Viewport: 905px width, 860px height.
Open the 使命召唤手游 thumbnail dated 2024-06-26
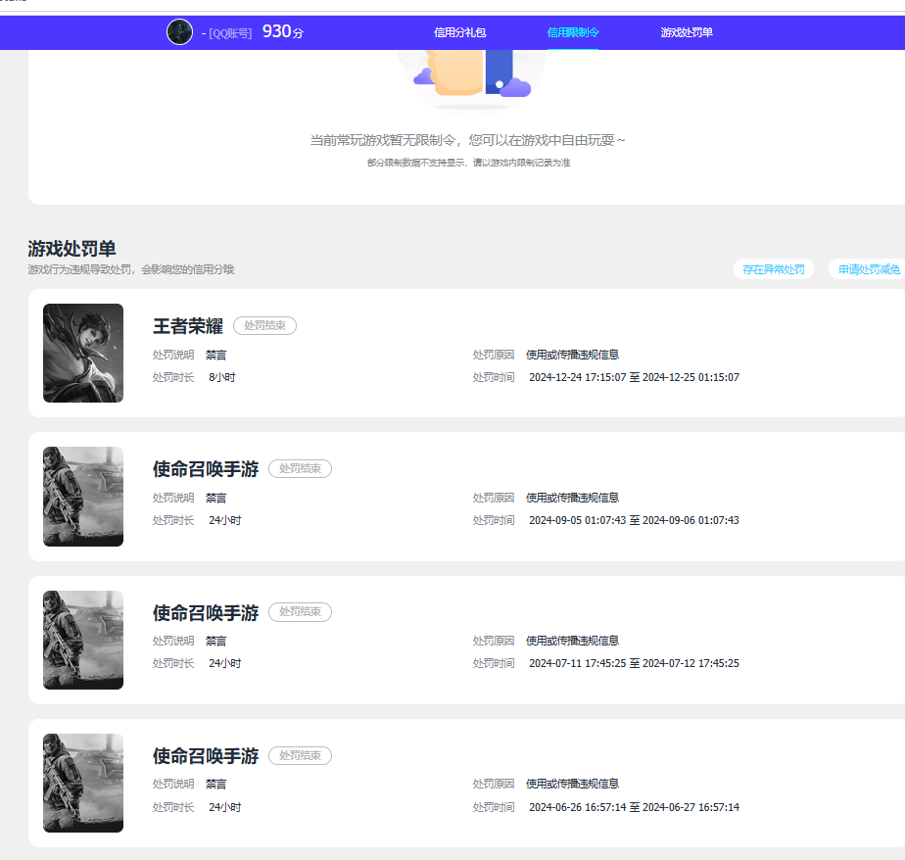tap(83, 783)
